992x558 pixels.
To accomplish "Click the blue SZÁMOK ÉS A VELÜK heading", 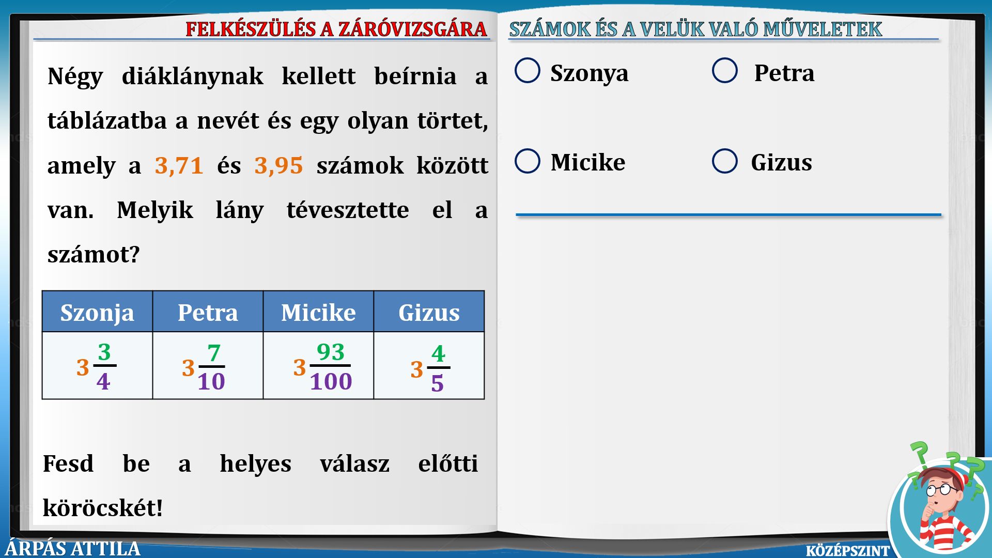I will pos(695,29).
